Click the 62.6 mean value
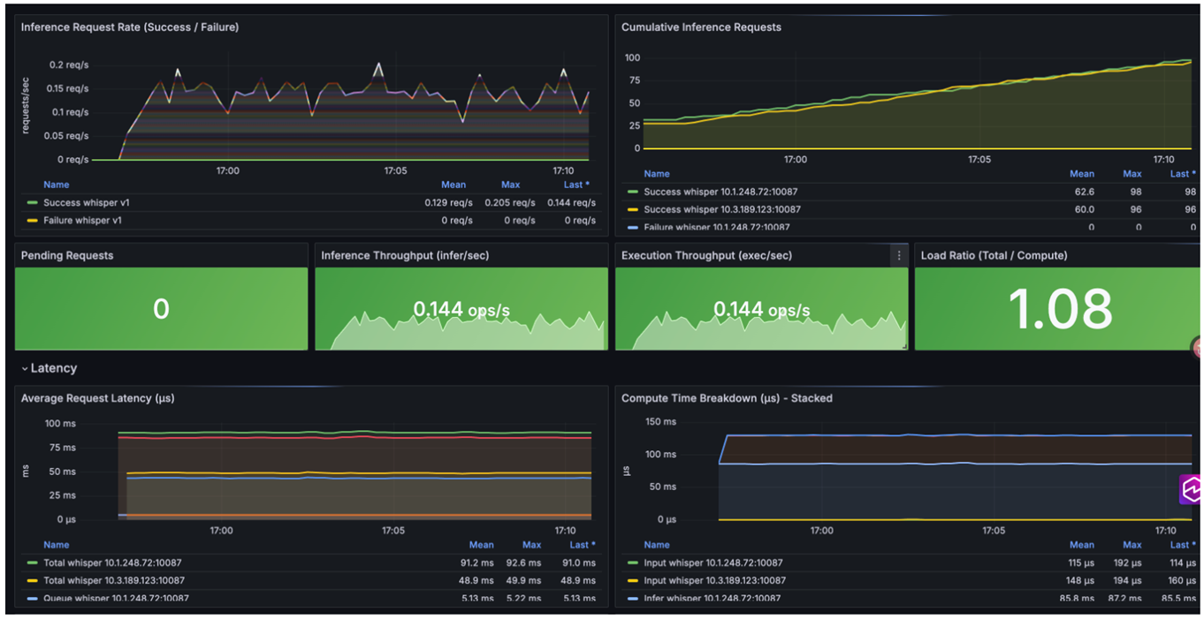This screenshot has height=619, width=1204. pyautogui.click(x=1084, y=192)
